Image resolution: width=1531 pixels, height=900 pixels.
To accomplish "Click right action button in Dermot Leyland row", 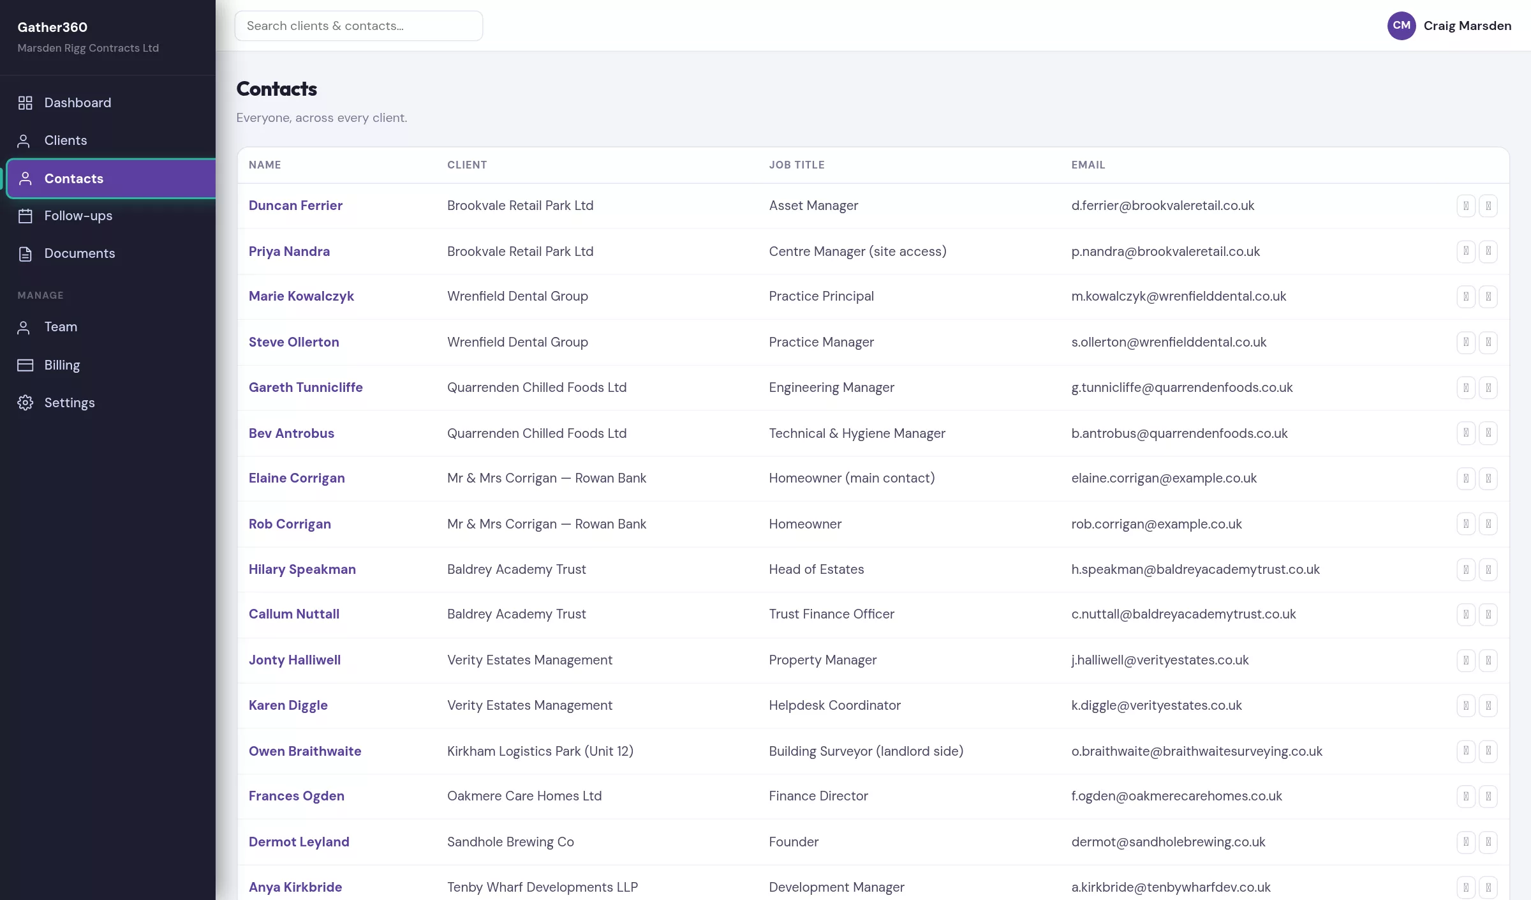I will tap(1488, 842).
